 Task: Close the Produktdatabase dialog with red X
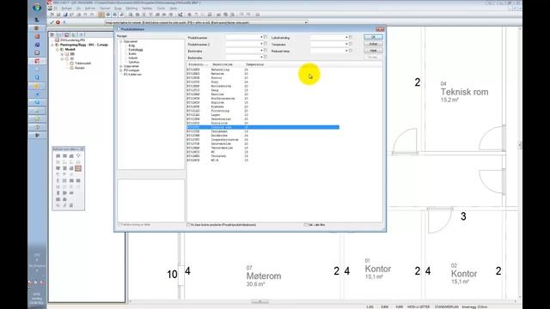pos(380,29)
